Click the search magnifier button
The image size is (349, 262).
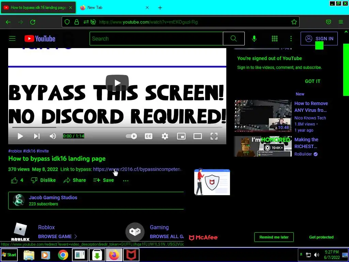[234, 39]
